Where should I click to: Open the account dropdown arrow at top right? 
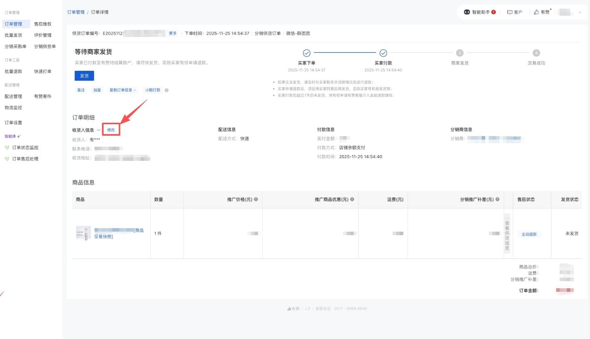(x=579, y=12)
